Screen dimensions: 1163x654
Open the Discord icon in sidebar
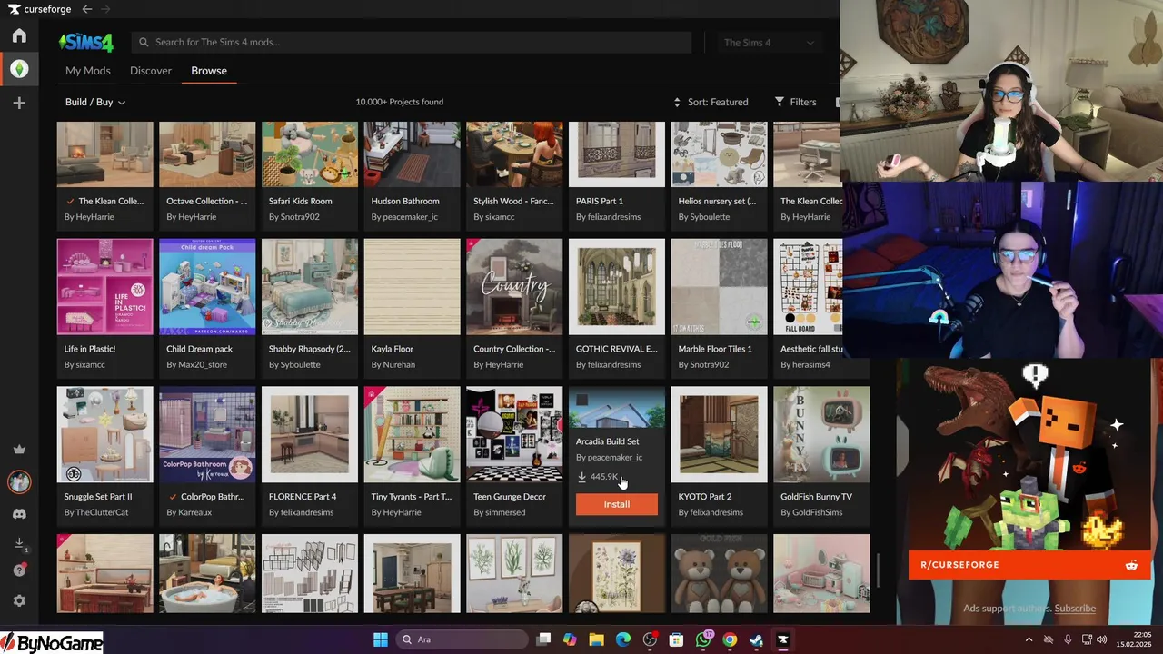coord(19,514)
